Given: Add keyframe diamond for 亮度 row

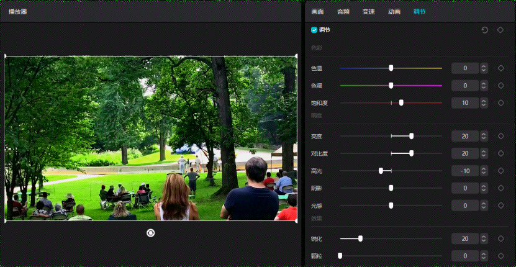Looking at the screenshot, I should pyautogui.click(x=501, y=136).
